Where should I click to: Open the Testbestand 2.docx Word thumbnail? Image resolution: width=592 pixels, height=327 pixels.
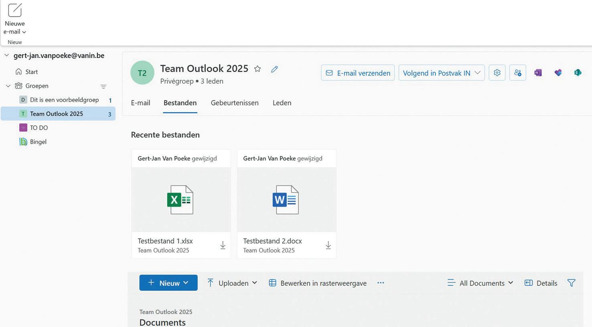[286, 199]
